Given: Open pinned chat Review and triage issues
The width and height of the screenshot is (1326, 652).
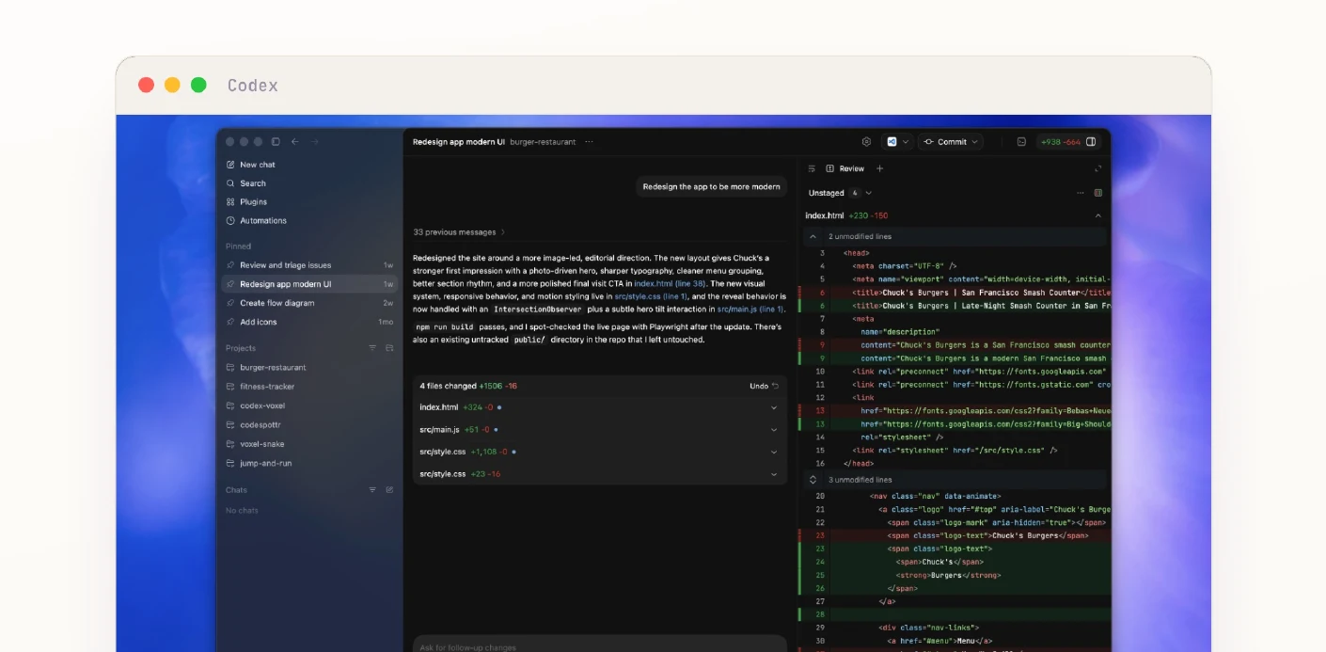Looking at the screenshot, I should tap(308, 265).
